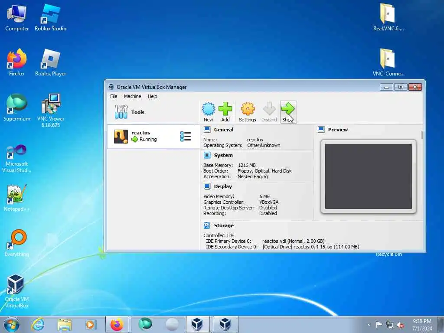444x333 pixels.
Task: Select the Roblox Studio desktop shortcut
Action: tap(50, 18)
